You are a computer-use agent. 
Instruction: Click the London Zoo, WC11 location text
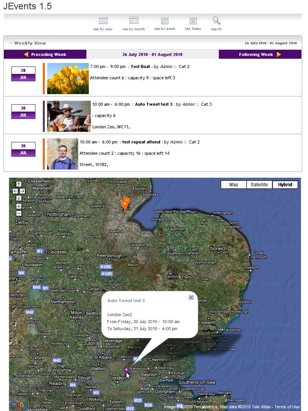(111, 127)
